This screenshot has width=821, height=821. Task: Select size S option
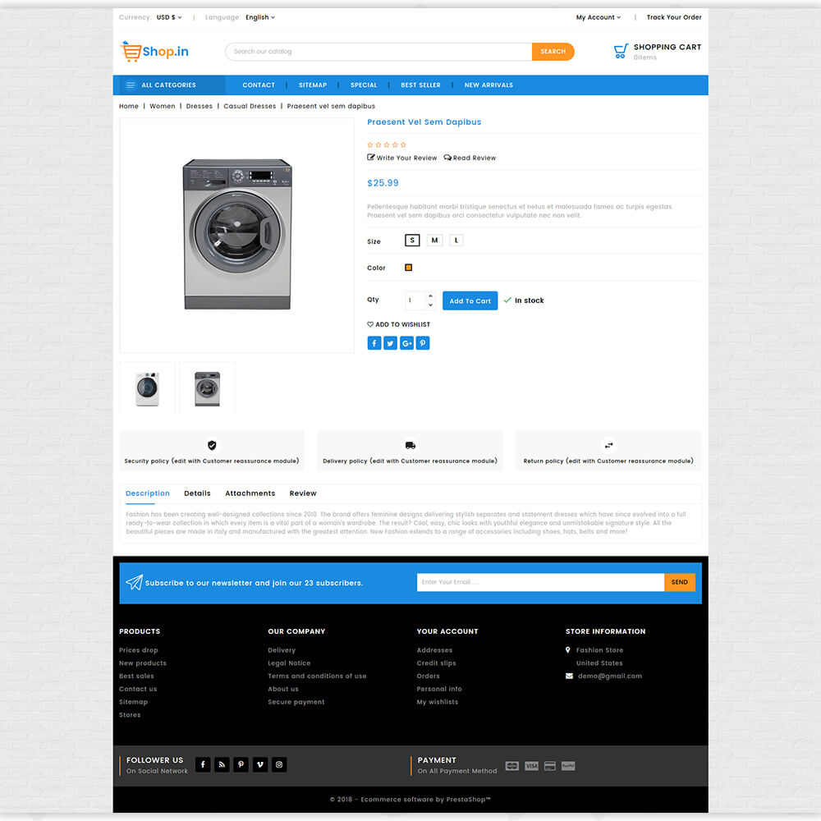click(x=412, y=241)
